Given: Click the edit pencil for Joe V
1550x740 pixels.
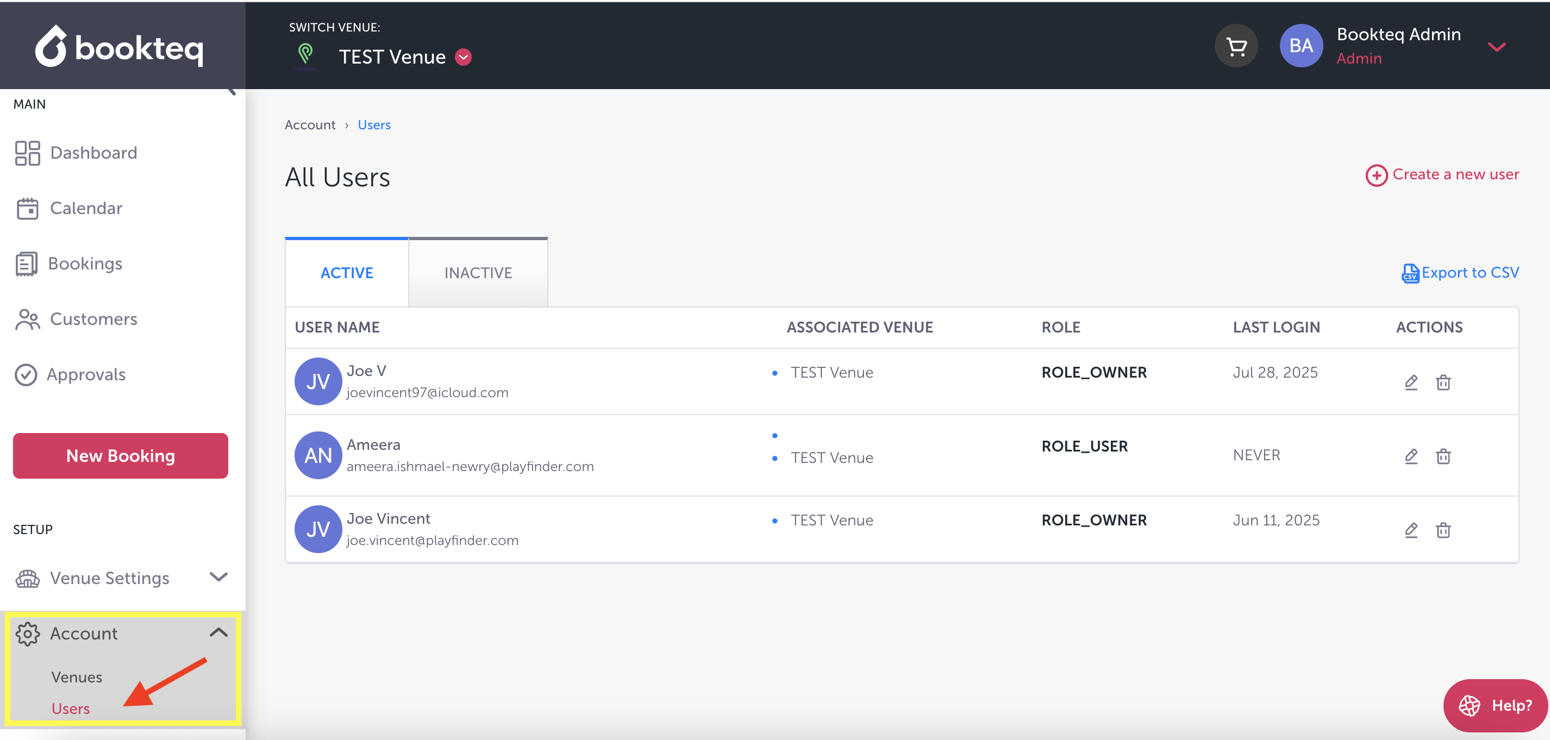Looking at the screenshot, I should click(x=1411, y=382).
